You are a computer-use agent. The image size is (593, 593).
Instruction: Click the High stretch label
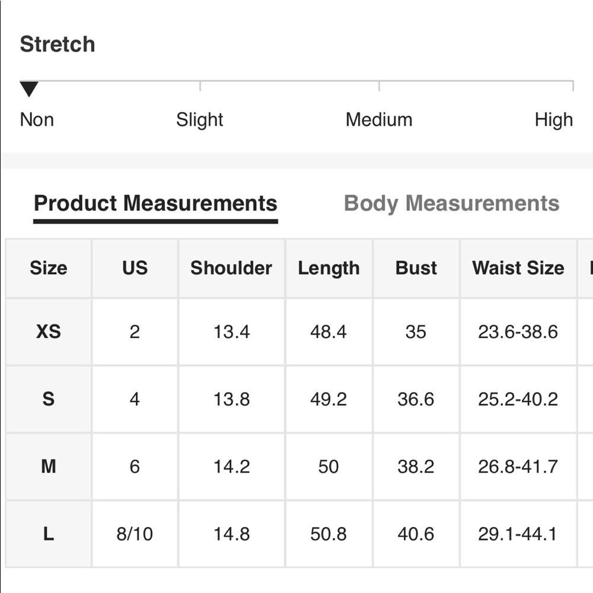554,120
